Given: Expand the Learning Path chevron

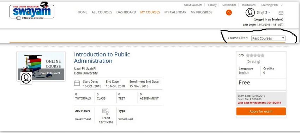Looking at the screenshot, I should coord(282,5).
